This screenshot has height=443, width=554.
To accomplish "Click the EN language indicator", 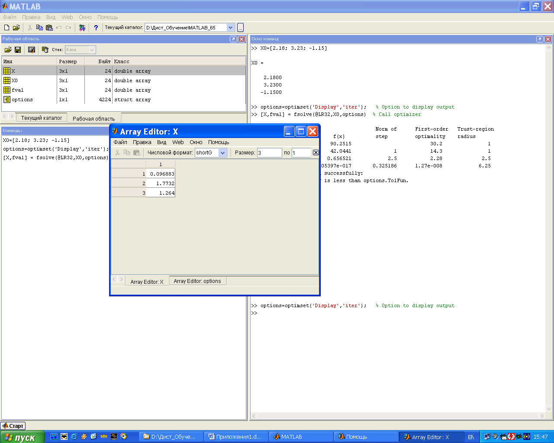I will coord(471,437).
